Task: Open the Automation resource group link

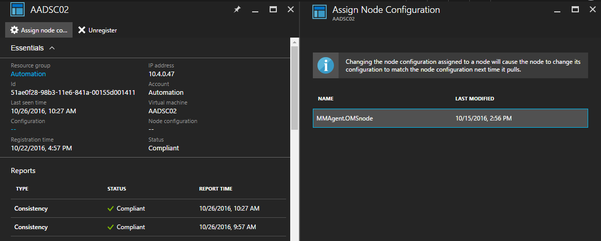Action: coord(28,74)
